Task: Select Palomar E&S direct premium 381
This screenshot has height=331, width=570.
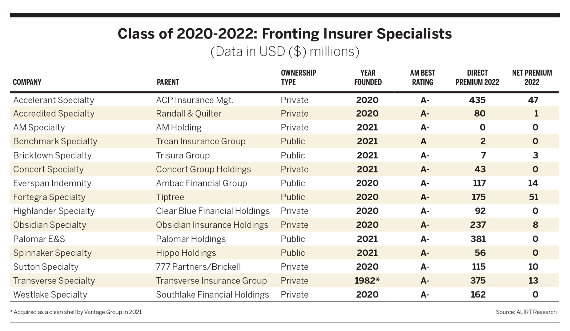Action: [478, 239]
